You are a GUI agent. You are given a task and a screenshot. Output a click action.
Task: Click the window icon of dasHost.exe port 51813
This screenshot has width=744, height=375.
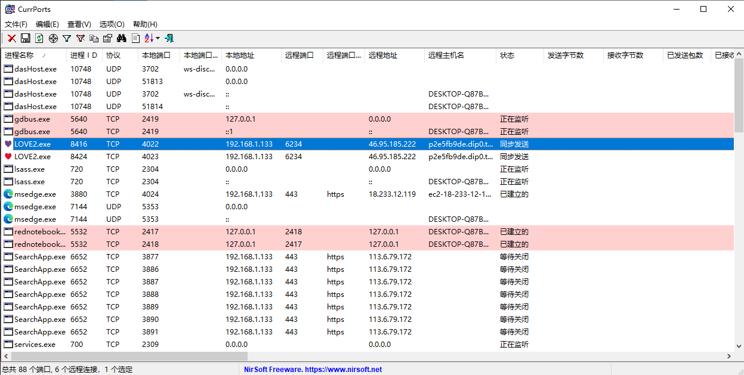point(8,82)
